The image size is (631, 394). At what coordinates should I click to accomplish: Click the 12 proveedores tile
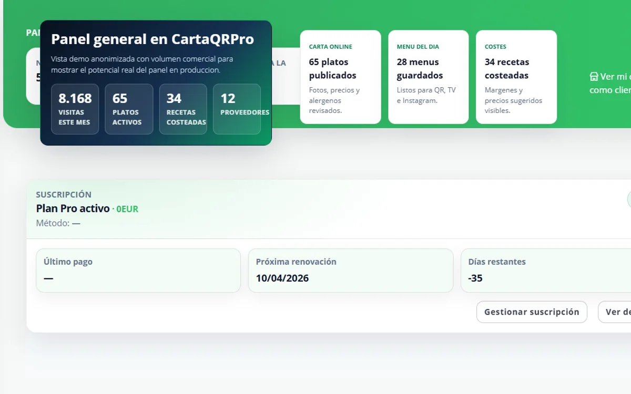click(x=237, y=109)
